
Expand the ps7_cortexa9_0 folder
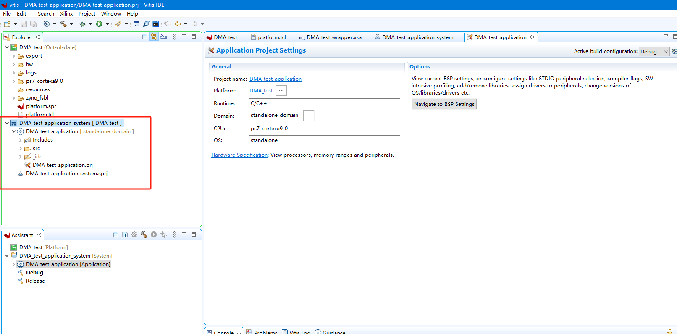click(14, 81)
